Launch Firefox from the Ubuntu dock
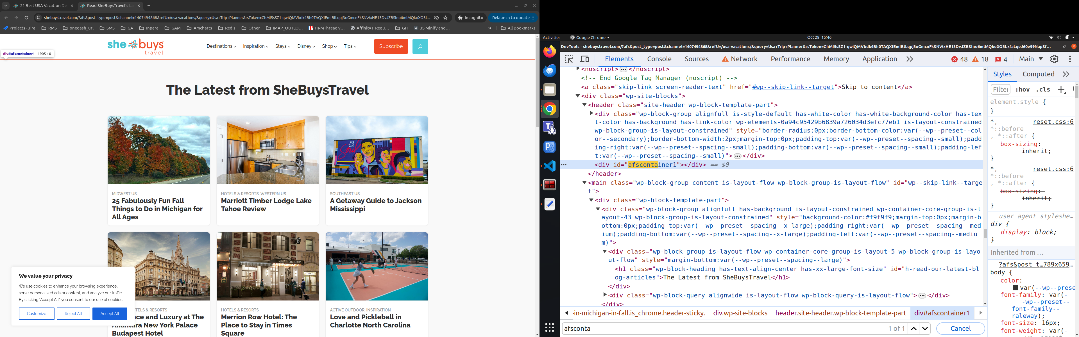 click(x=550, y=51)
